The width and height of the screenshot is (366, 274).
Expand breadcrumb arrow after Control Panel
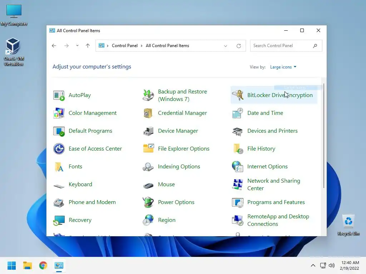pyautogui.click(x=142, y=46)
